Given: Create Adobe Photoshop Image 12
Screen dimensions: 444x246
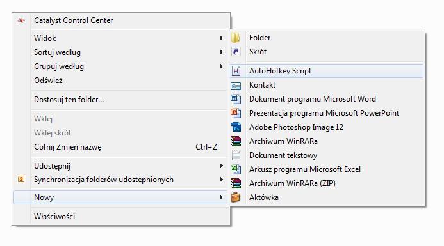Looking at the screenshot, I should (x=326, y=127).
